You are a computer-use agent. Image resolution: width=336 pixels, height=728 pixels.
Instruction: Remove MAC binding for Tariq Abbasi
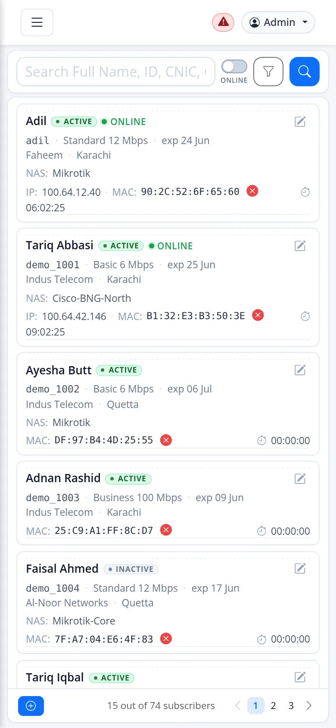click(x=258, y=315)
